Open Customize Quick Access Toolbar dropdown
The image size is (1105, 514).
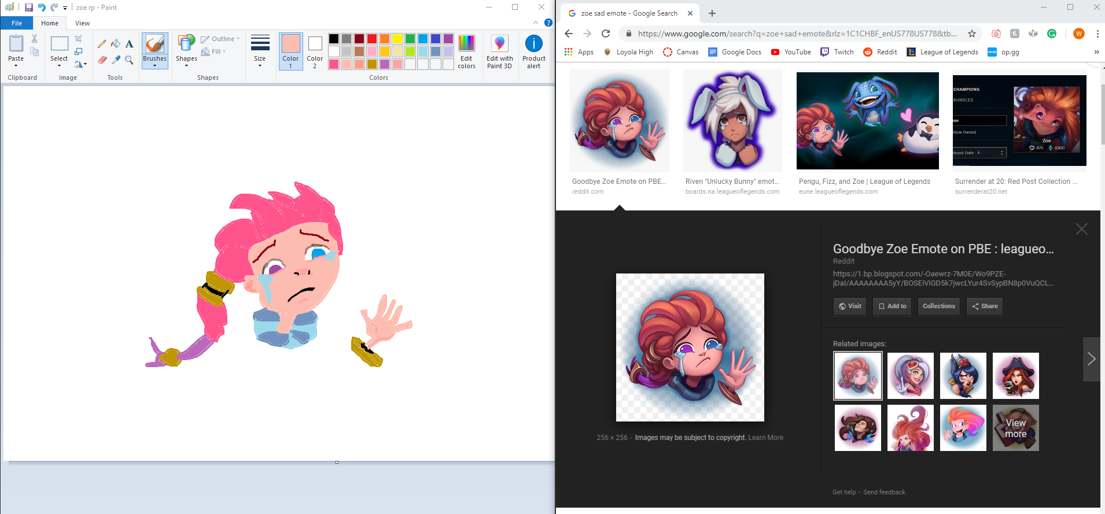click(x=65, y=8)
